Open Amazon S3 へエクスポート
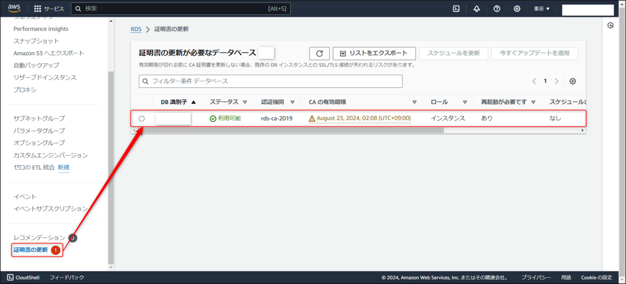This screenshot has height=284, width=626. tap(49, 53)
